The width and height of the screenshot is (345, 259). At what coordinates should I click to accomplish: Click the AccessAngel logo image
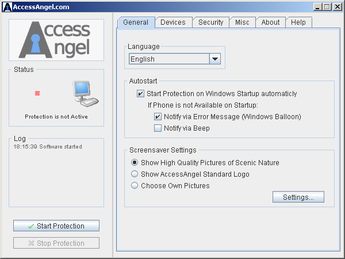(56, 40)
